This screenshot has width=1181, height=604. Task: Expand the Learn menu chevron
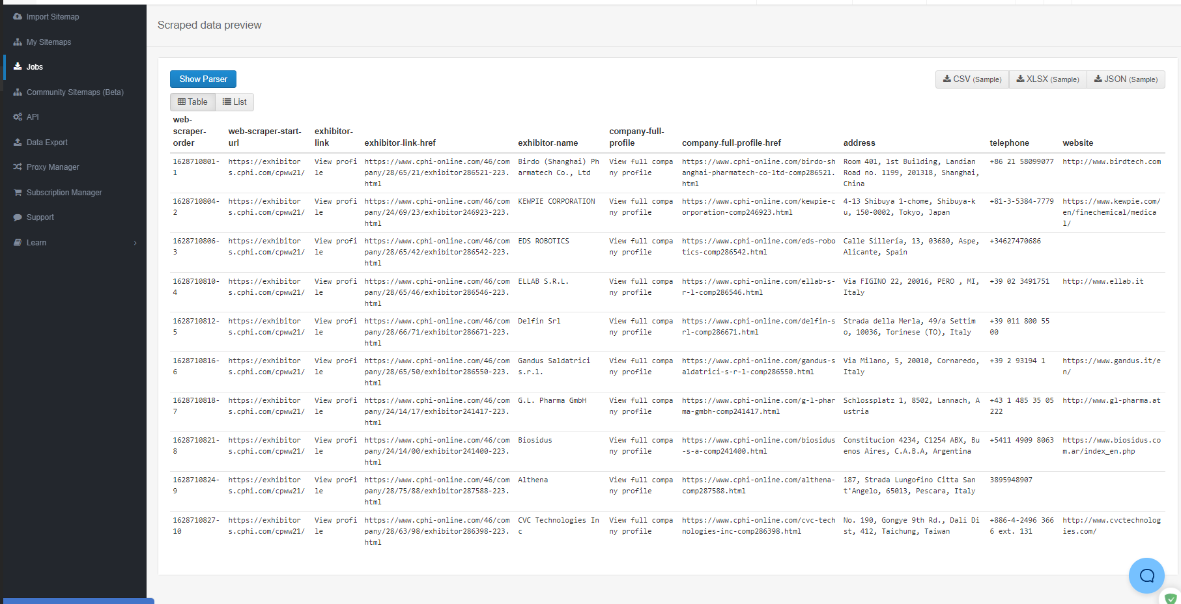[x=135, y=243]
